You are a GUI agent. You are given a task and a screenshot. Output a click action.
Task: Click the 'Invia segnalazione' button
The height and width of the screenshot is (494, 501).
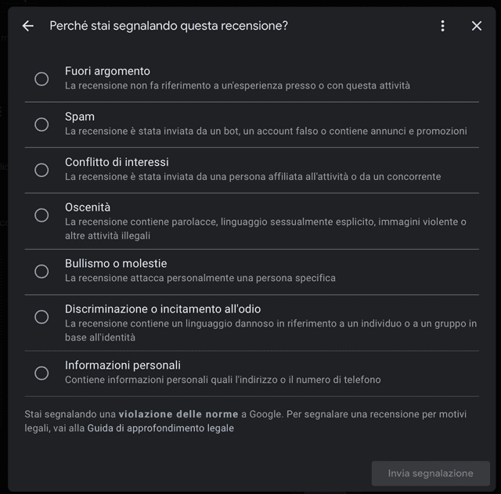[x=431, y=473]
